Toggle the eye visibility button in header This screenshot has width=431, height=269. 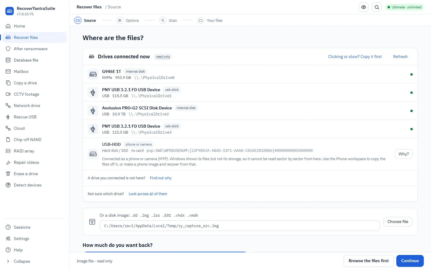coord(364,7)
